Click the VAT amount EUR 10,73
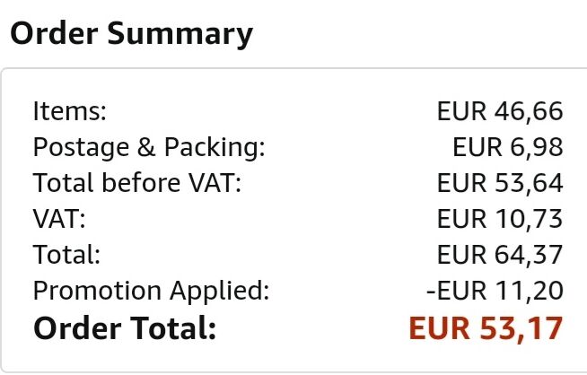 click(500, 219)
